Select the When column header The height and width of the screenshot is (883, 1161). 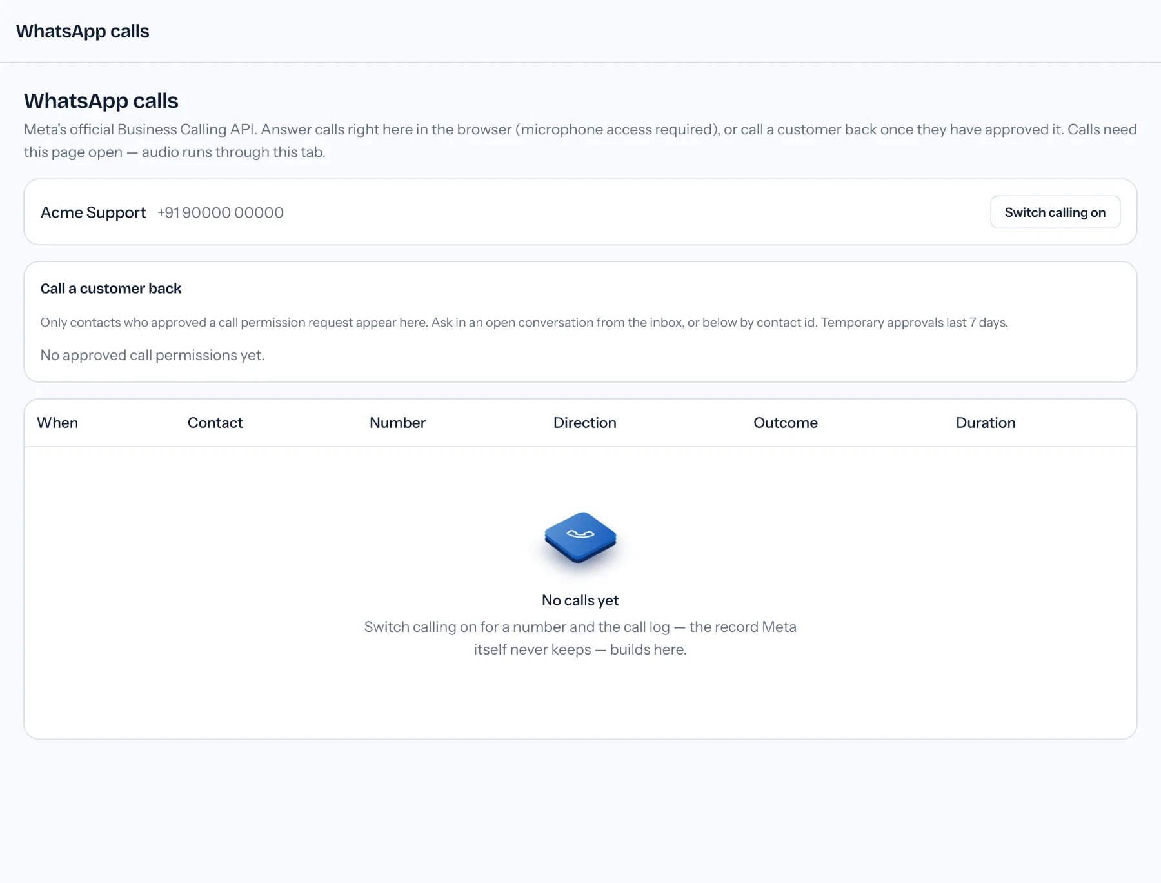57,423
